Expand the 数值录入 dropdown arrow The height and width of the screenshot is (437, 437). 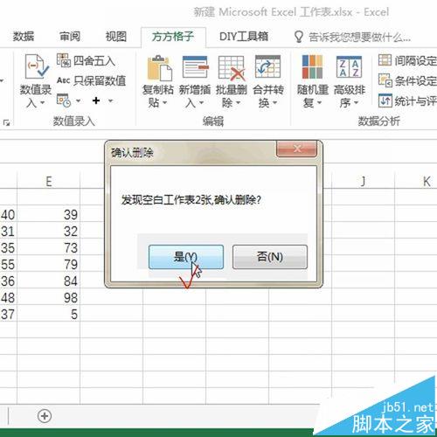(43, 103)
